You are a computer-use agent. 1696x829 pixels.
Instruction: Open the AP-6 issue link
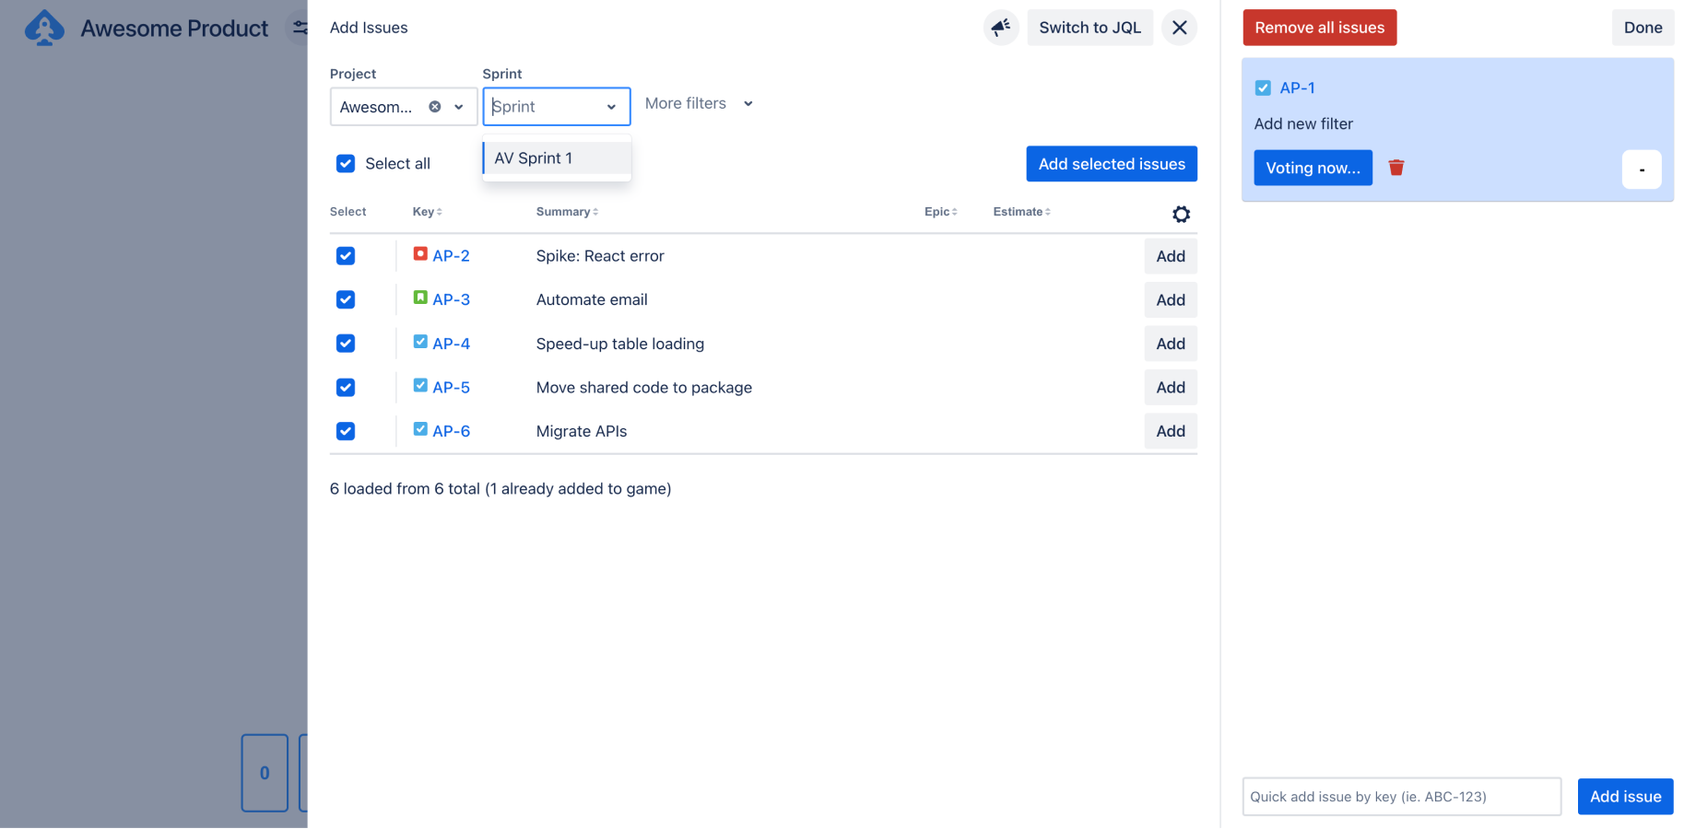(451, 431)
